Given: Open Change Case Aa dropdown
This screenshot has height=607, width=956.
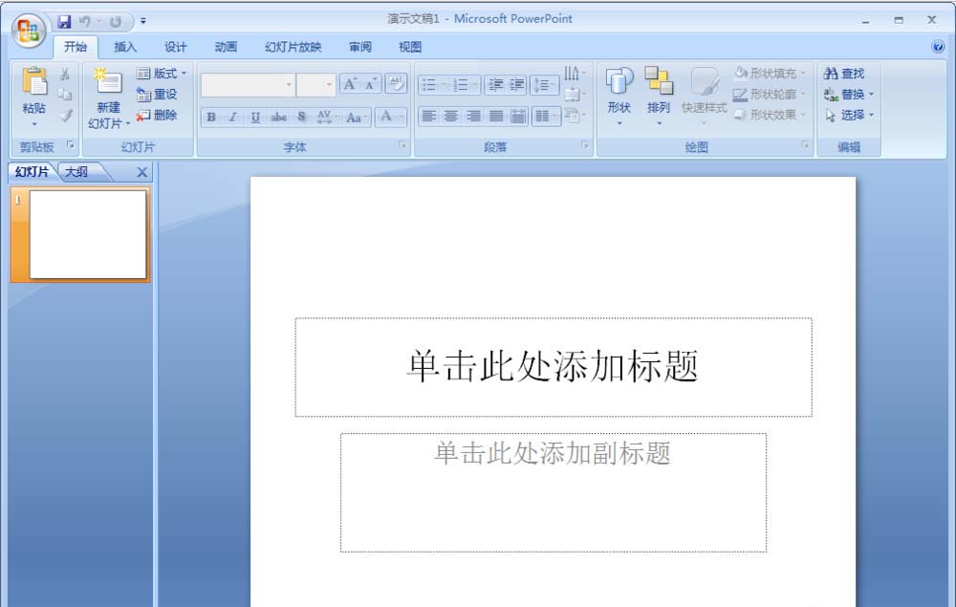Looking at the screenshot, I should tap(356, 117).
